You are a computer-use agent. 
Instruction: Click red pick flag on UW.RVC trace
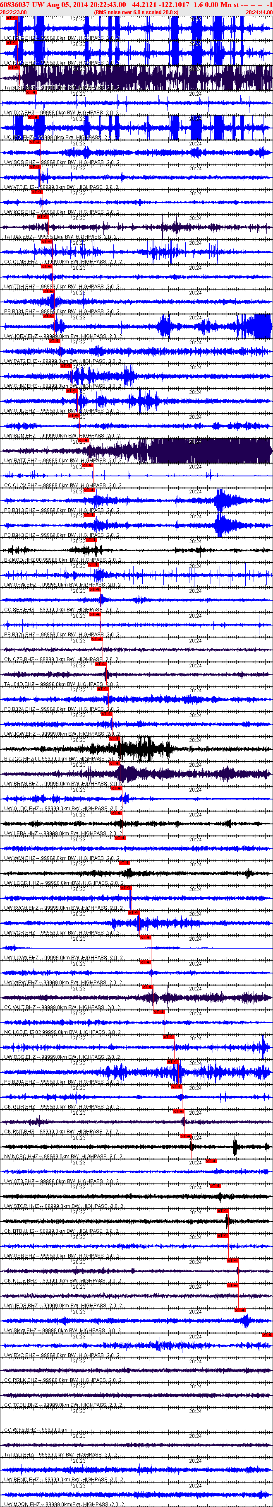(x=267, y=1334)
